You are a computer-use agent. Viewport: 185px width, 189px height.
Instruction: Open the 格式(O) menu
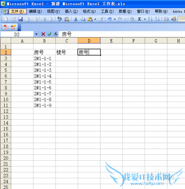point(89,11)
